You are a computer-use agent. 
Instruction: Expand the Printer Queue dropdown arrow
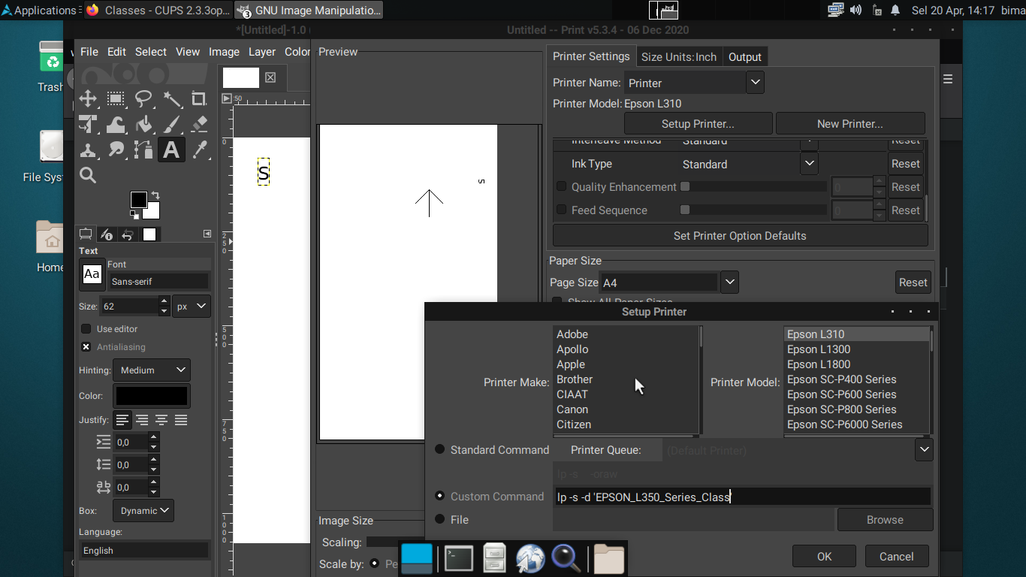(924, 450)
